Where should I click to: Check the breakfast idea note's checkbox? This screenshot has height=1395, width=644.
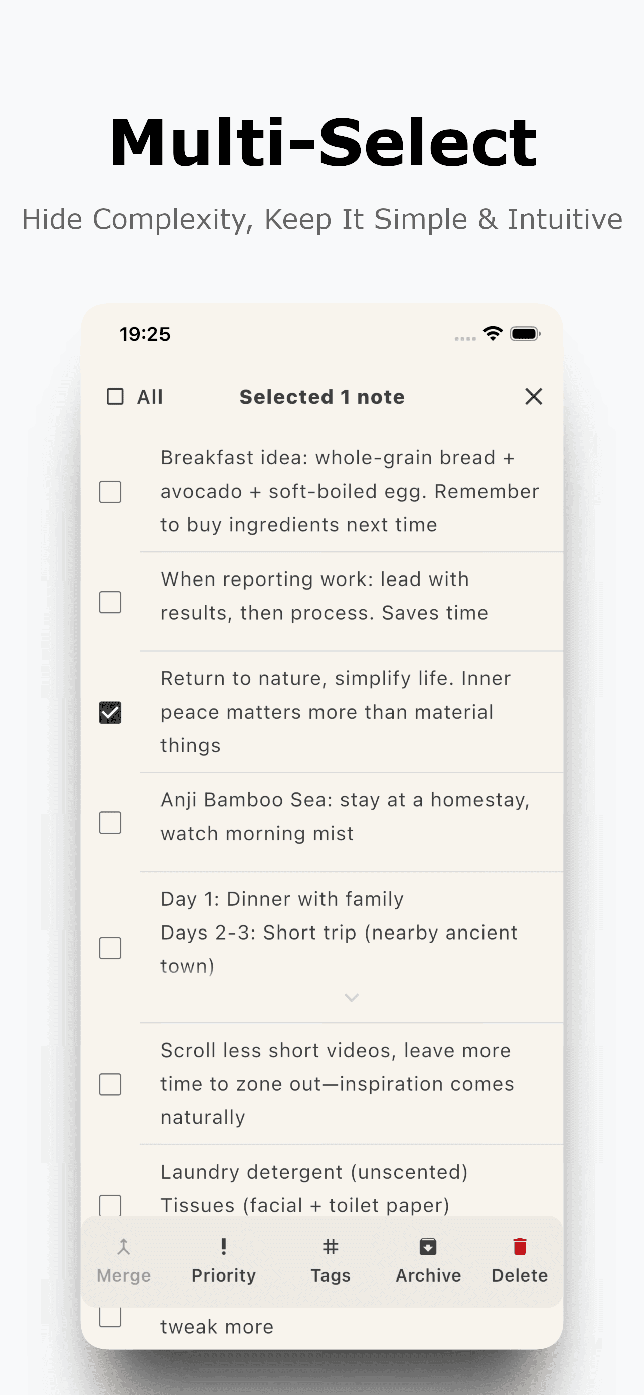point(110,491)
